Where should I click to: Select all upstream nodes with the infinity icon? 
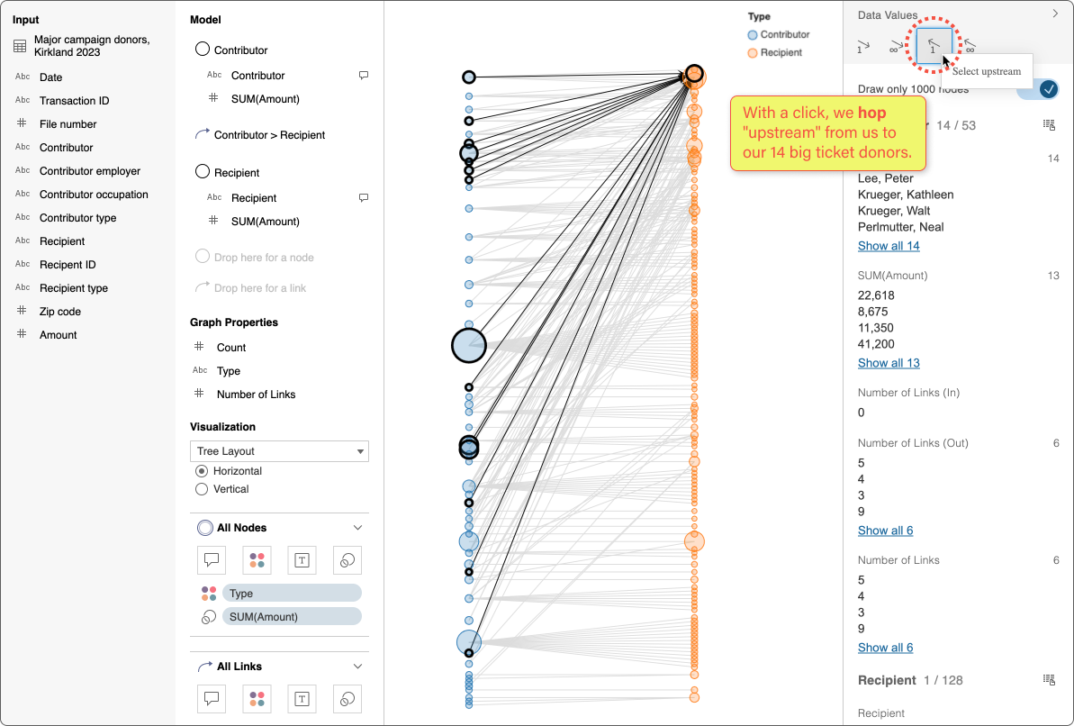[x=970, y=45]
